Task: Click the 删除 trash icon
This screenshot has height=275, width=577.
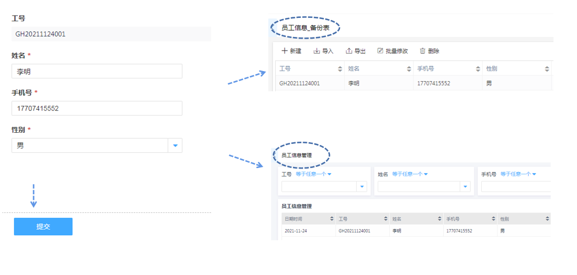Action: point(422,51)
